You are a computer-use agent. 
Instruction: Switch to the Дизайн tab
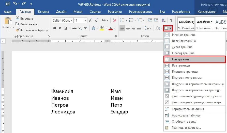pos(61,12)
